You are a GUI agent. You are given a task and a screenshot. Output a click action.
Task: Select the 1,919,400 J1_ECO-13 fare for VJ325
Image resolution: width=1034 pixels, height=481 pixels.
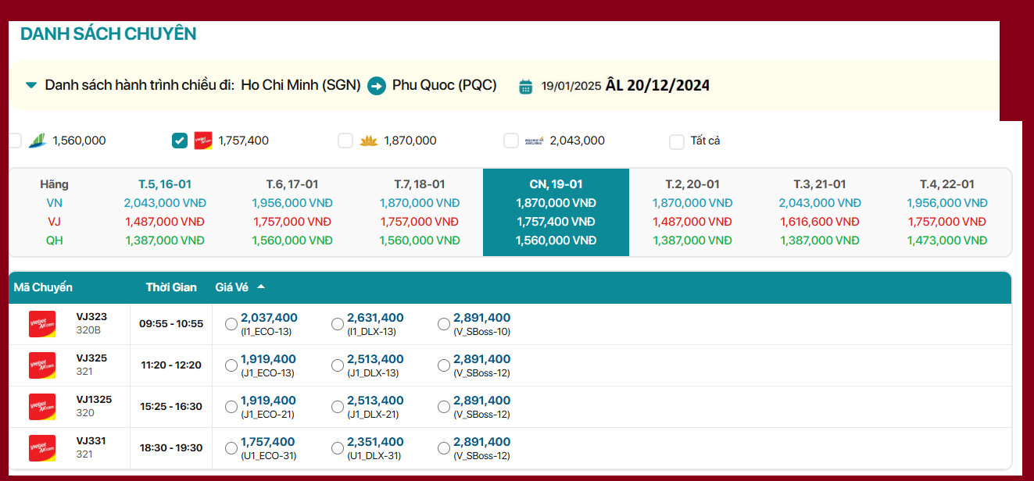click(x=231, y=365)
